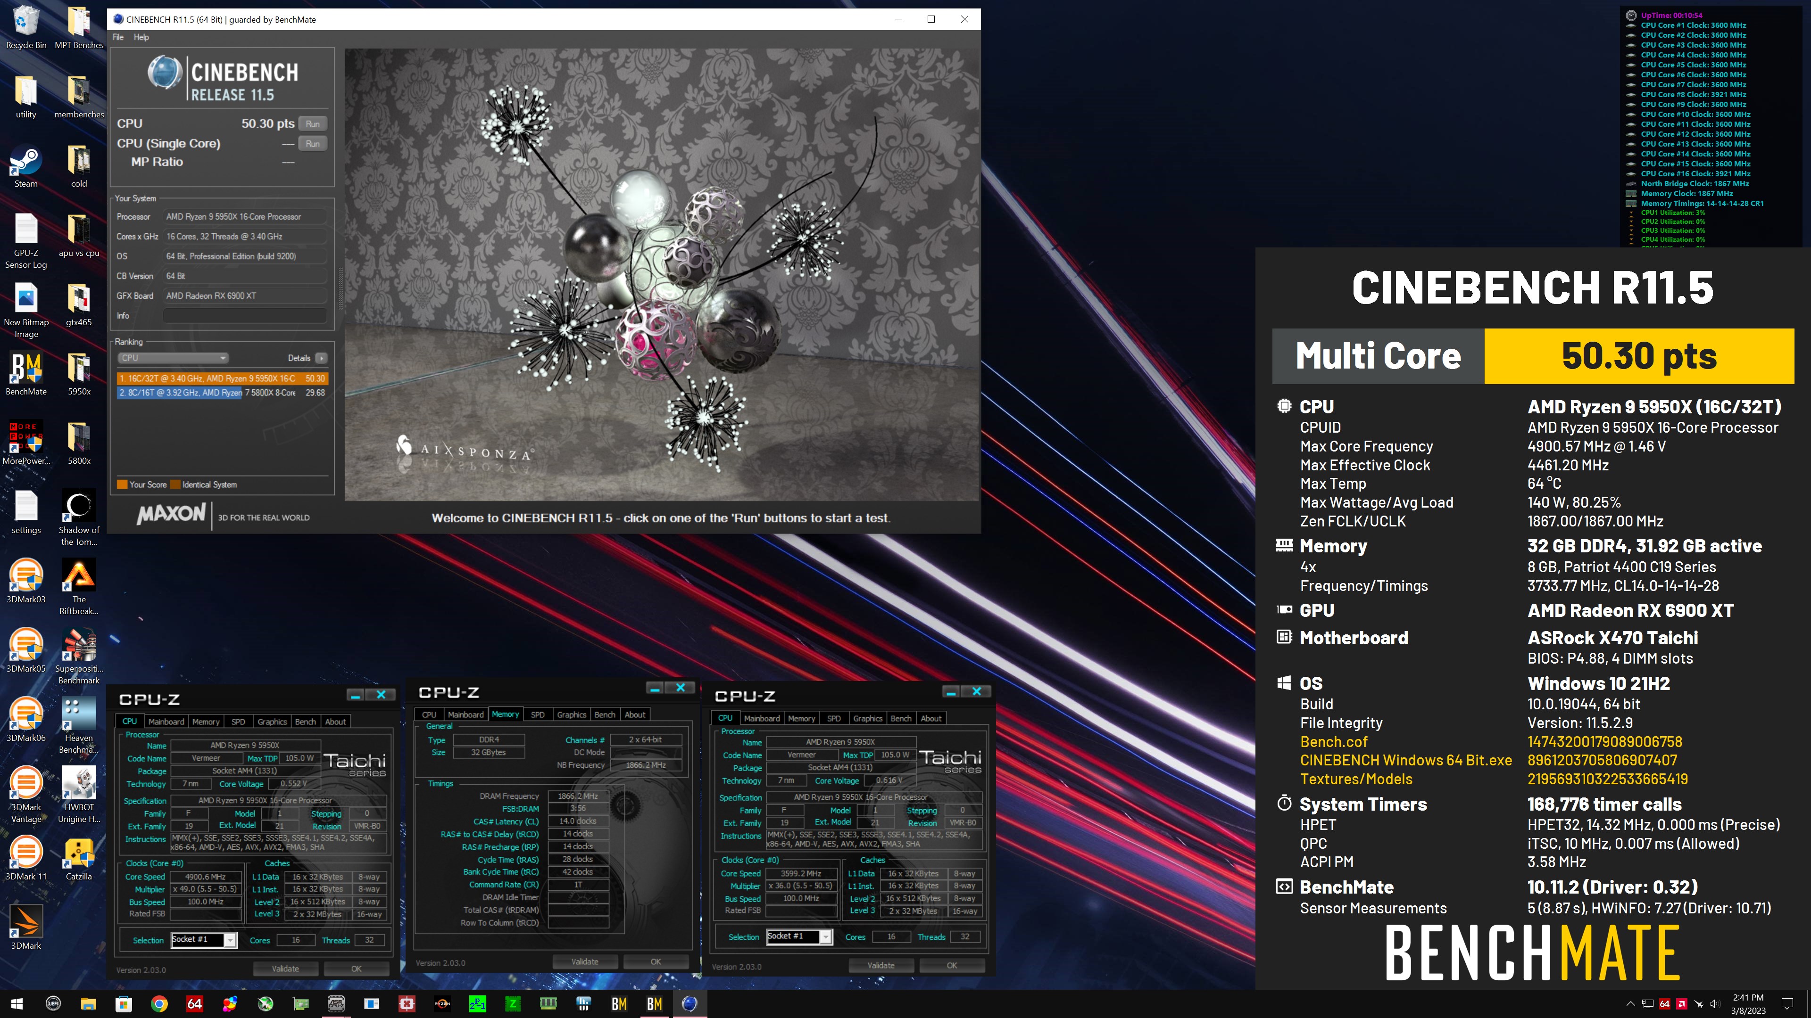The width and height of the screenshot is (1811, 1018).
Task: Open the Steam desktop shortcut
Action: (26, 166)
